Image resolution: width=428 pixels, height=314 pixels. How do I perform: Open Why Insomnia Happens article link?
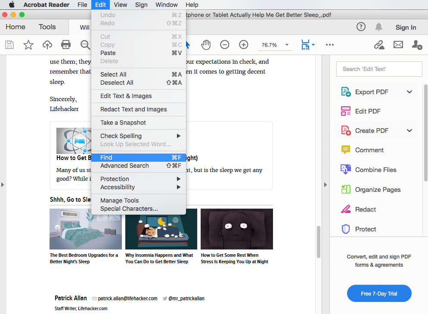(159, 258)
